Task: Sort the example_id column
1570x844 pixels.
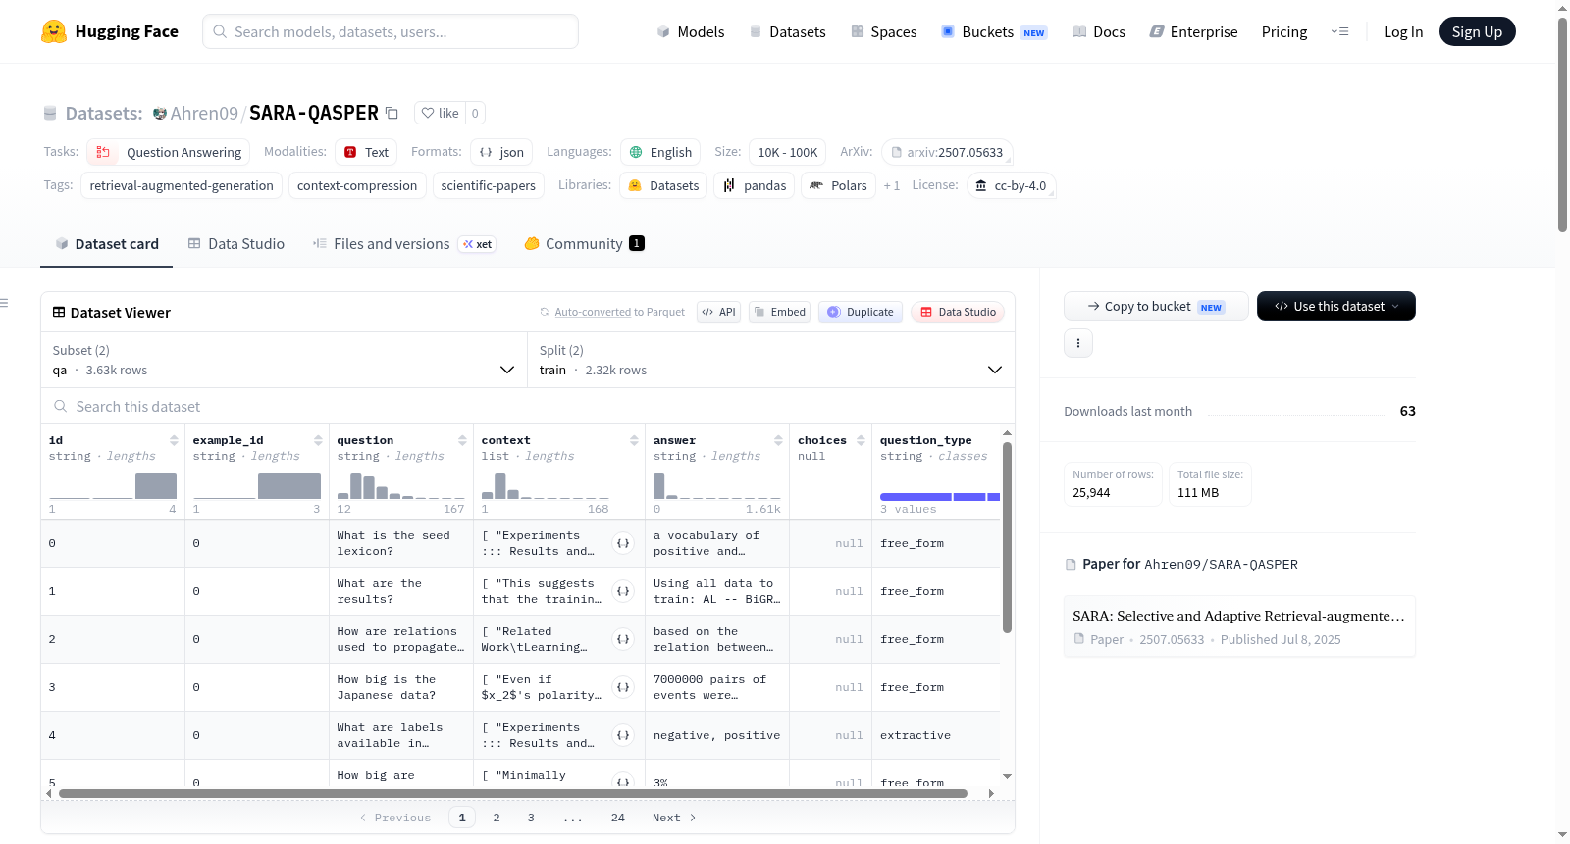Action: pos(318,440)
